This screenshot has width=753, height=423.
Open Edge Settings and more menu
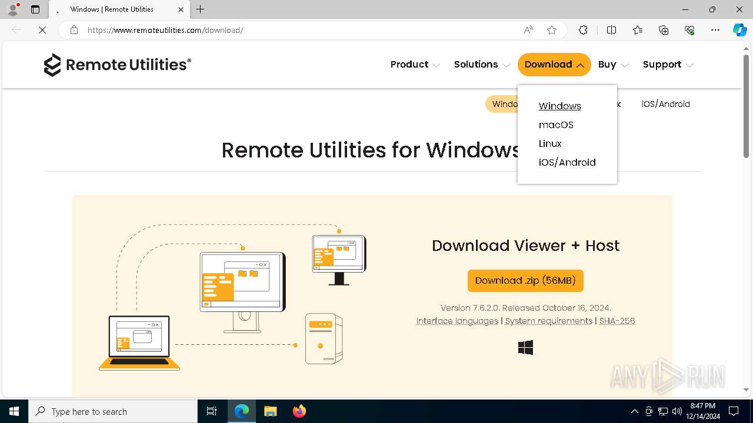(715, 30)
